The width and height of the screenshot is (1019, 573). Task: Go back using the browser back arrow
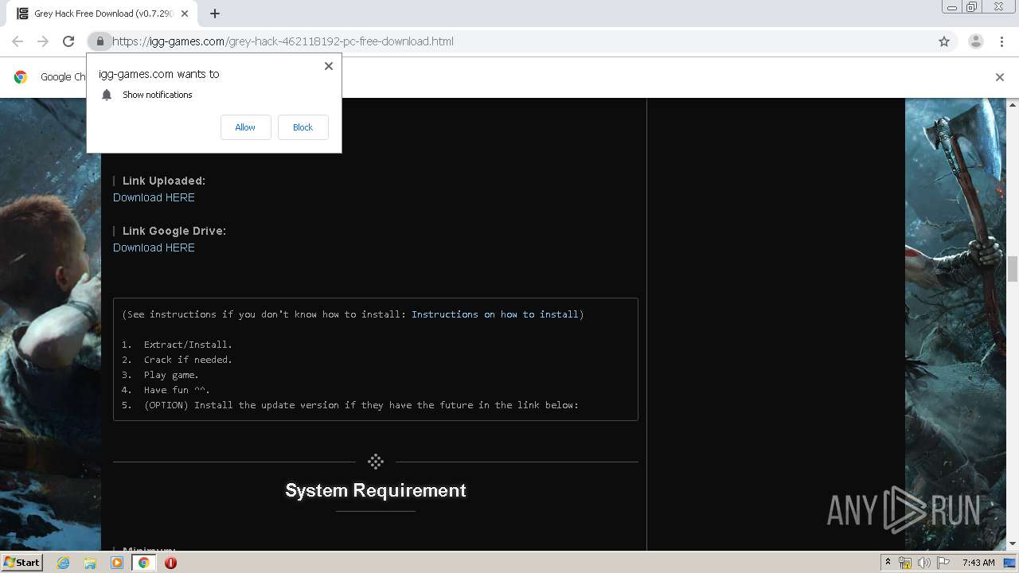pos(18,41)
